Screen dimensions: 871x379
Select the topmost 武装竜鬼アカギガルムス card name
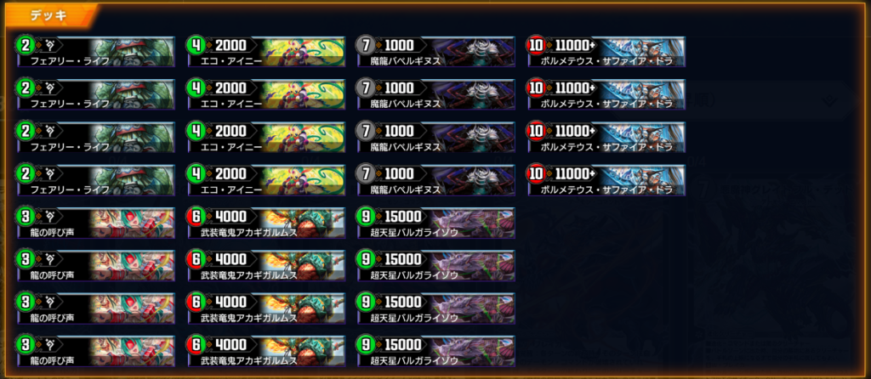click(x=249, y=233)
